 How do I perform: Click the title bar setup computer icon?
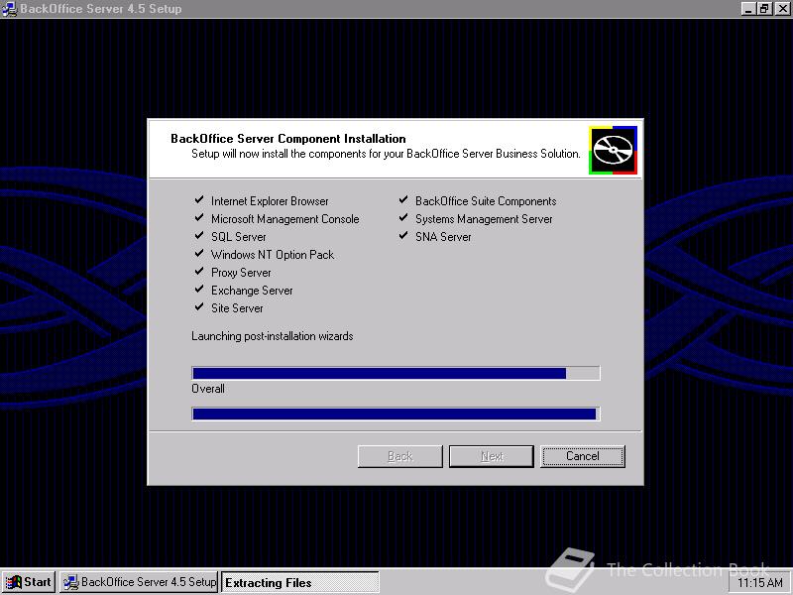click(9, 9)
